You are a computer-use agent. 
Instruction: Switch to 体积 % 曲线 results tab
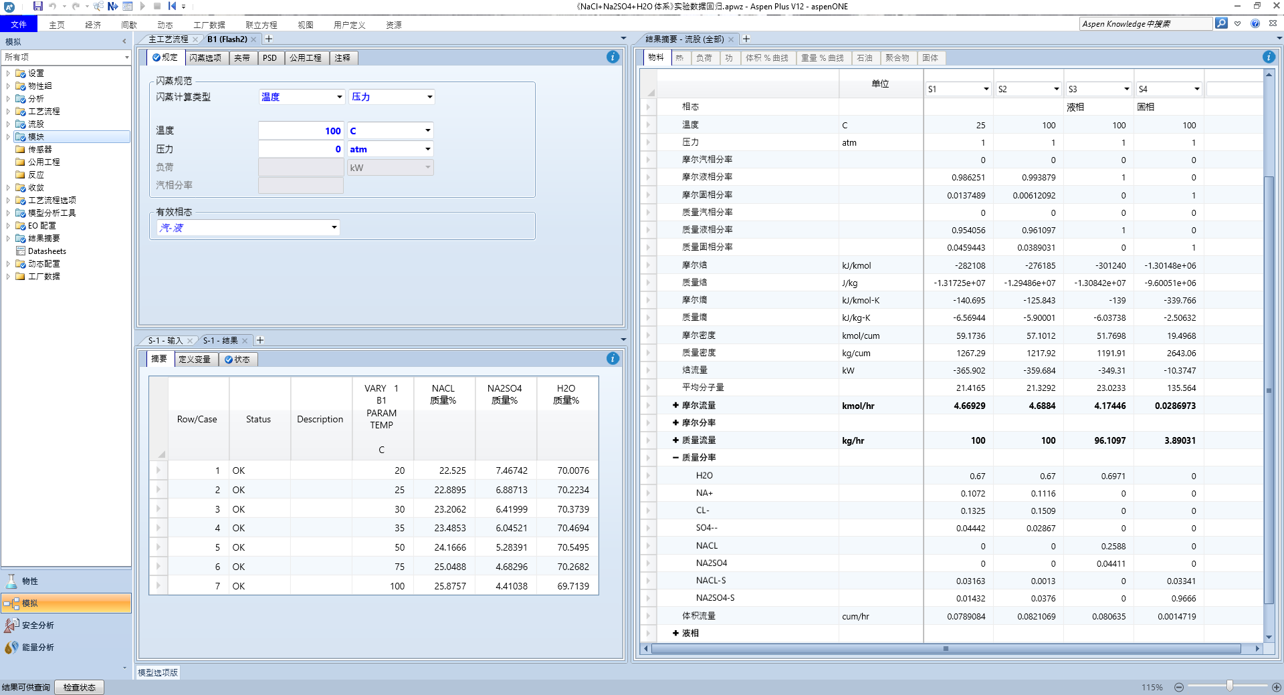pos(767,58)
